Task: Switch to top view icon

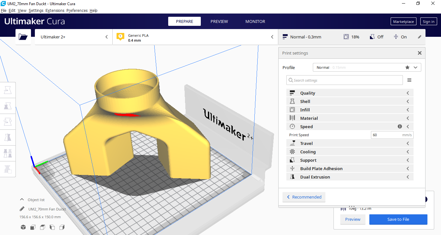Action: coord(43,227)
